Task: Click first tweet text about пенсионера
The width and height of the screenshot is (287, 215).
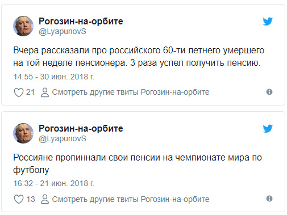Action: (x=139, y=57)
